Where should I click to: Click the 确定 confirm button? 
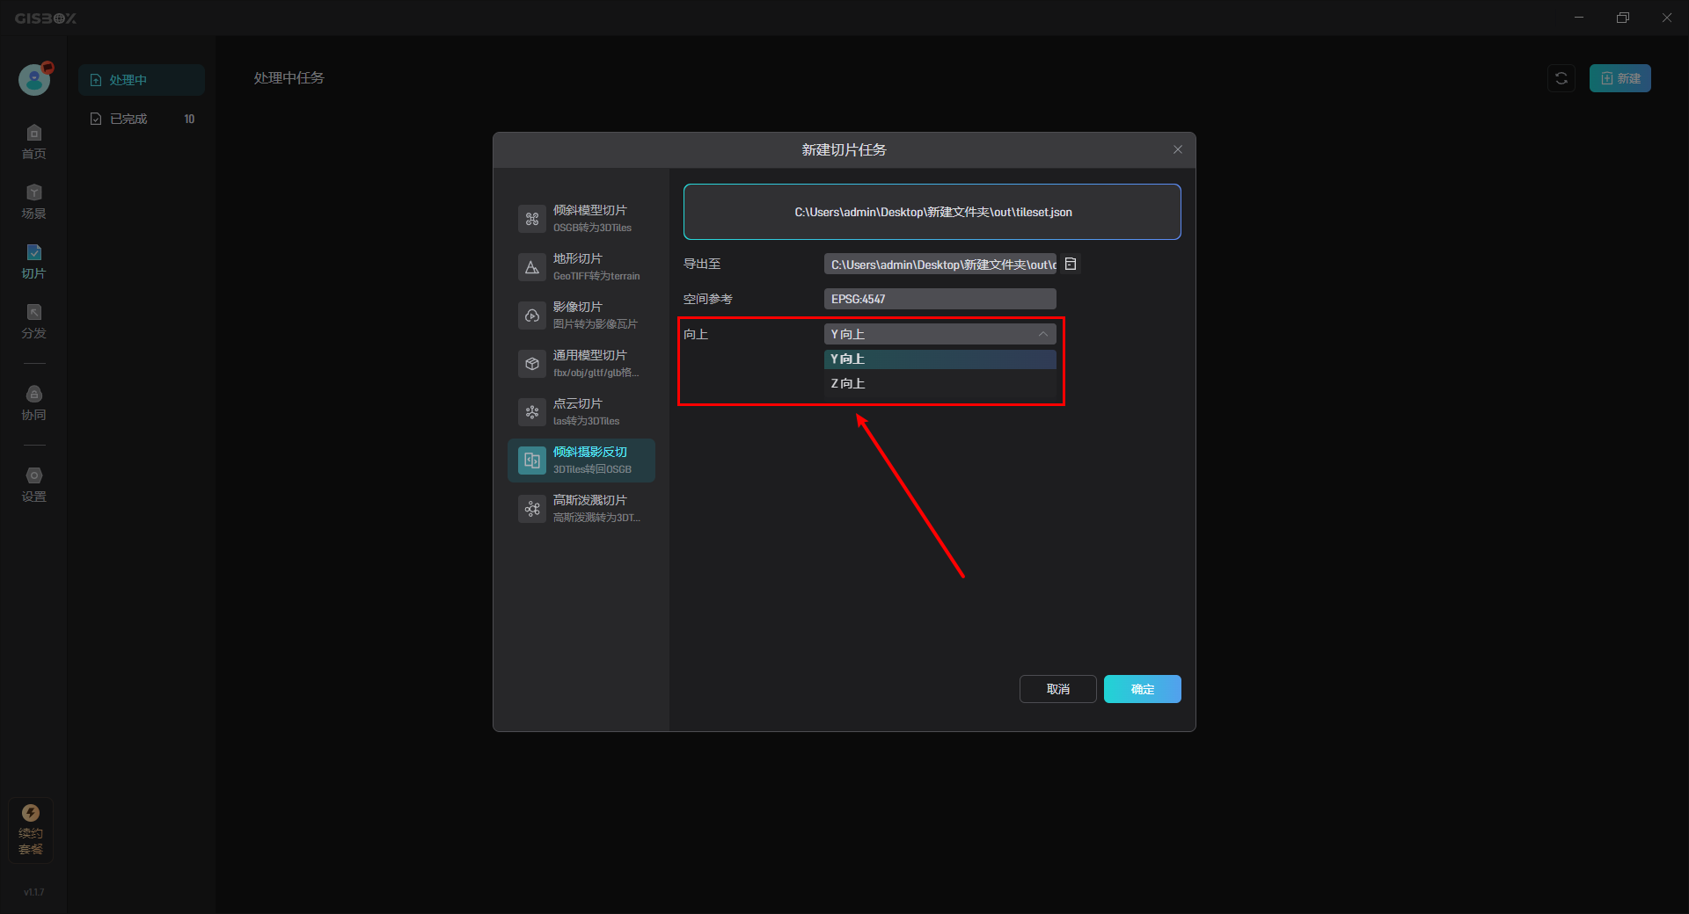(x=1143, y=689)
